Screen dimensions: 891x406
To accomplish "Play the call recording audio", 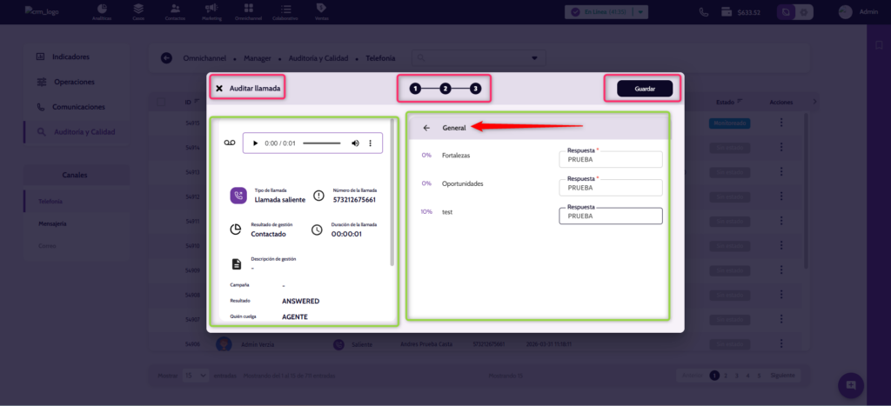I will pyautogui.click(x=255, y=143).
